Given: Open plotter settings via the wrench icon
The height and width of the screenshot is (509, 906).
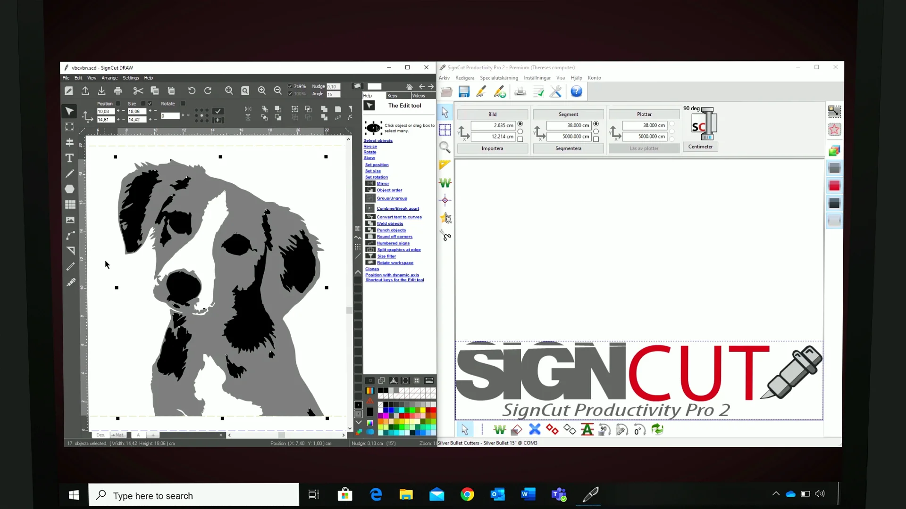Looking at the screenshot, I should coord(555,91).
